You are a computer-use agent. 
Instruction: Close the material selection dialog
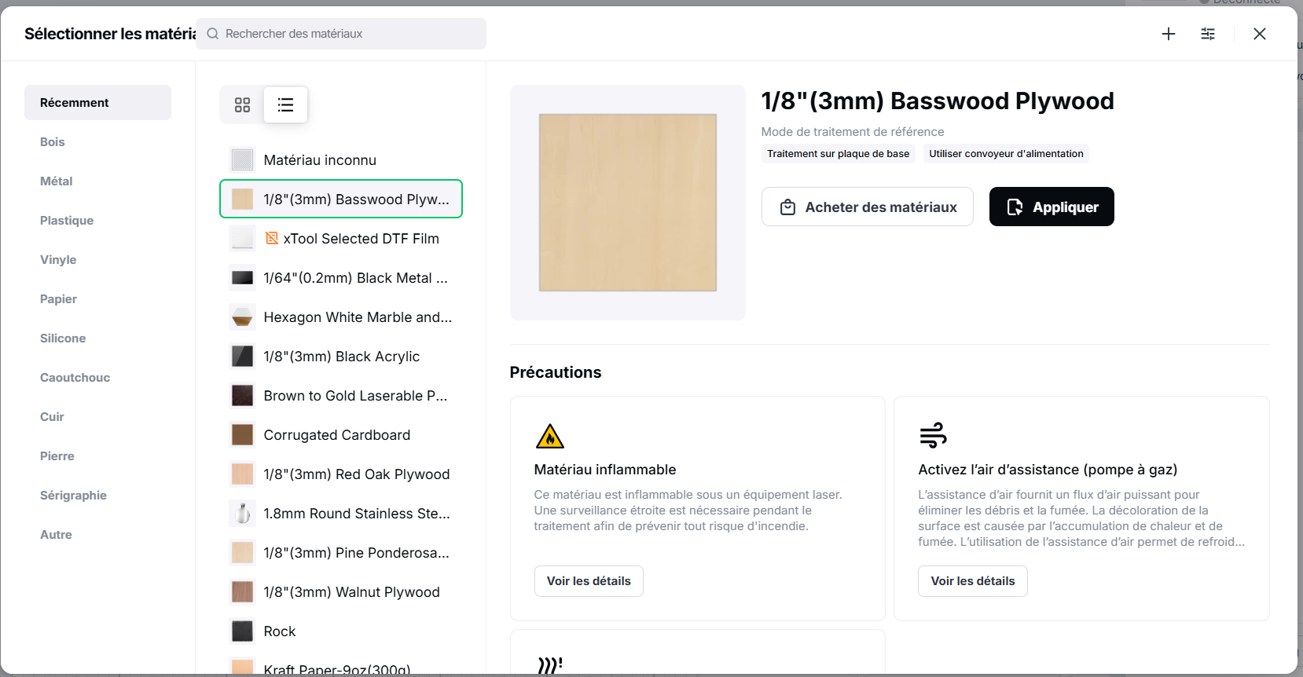[x=1260, y=34]
